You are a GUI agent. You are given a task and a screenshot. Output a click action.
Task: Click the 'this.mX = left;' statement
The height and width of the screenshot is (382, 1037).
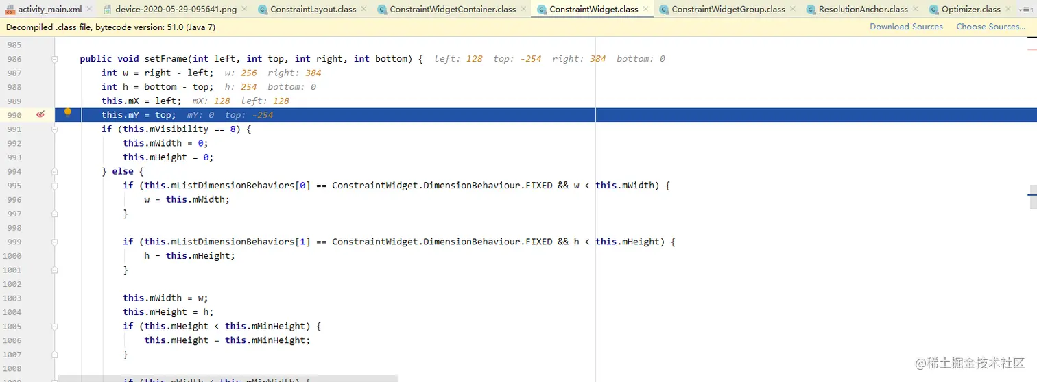coord(141,101)
